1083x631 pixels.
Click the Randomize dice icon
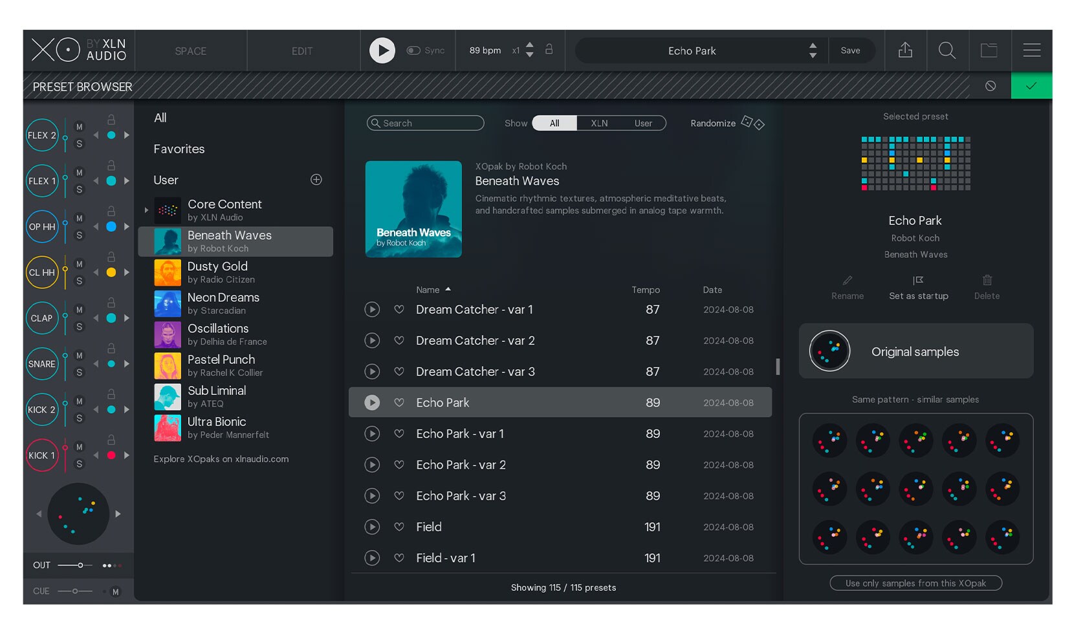pyautogui.click(x=752, y=123)
